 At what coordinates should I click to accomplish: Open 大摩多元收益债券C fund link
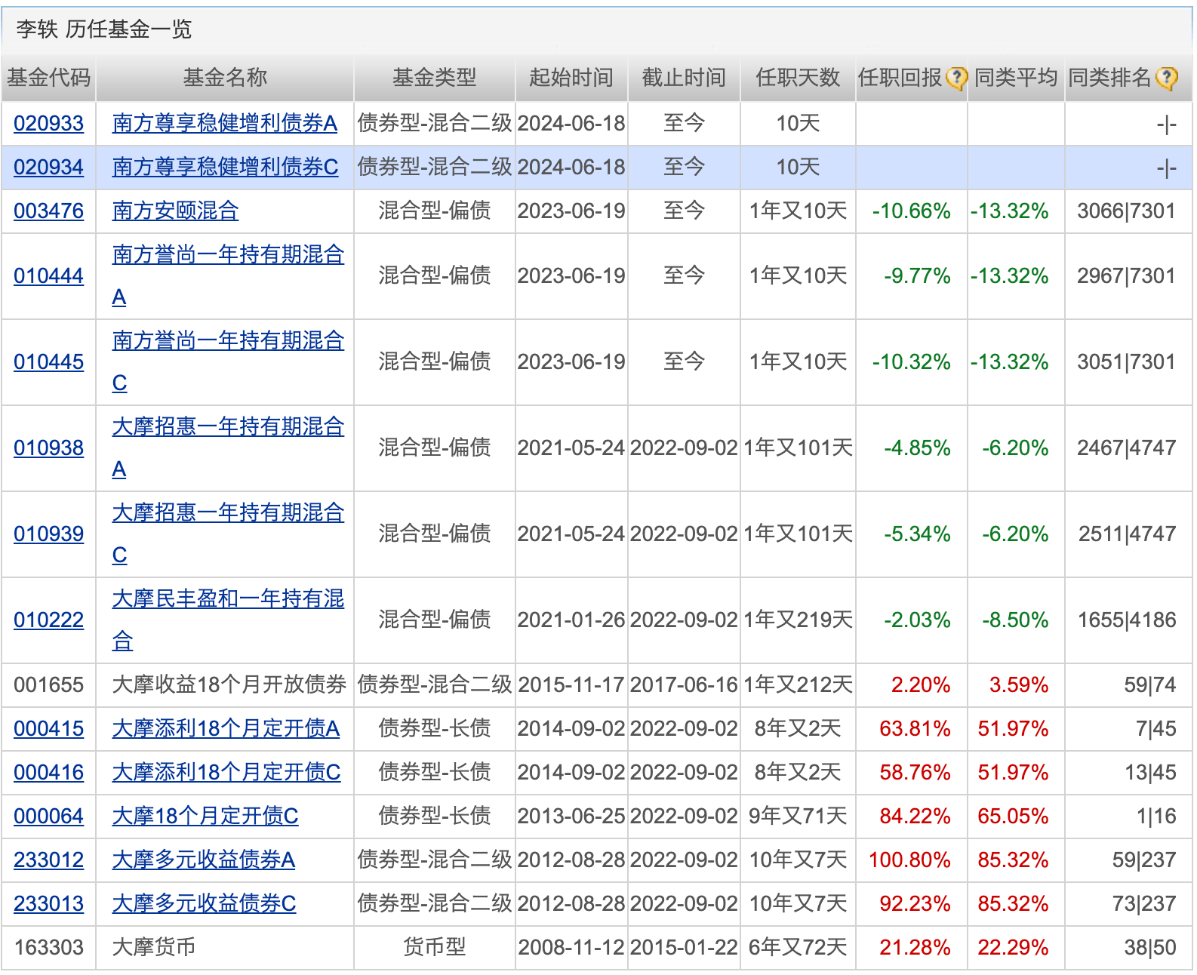(x=204, y=904)
